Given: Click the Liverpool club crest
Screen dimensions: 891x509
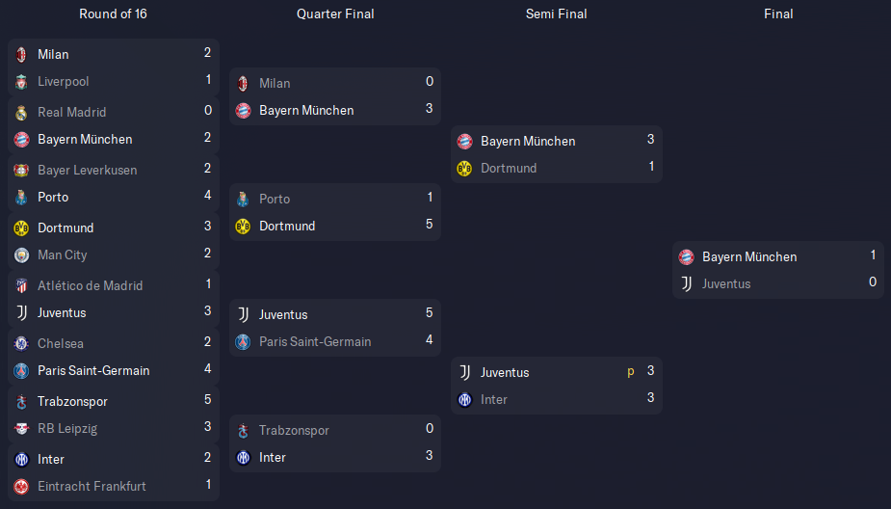Looking at the screenshot, I should point(21,82).
